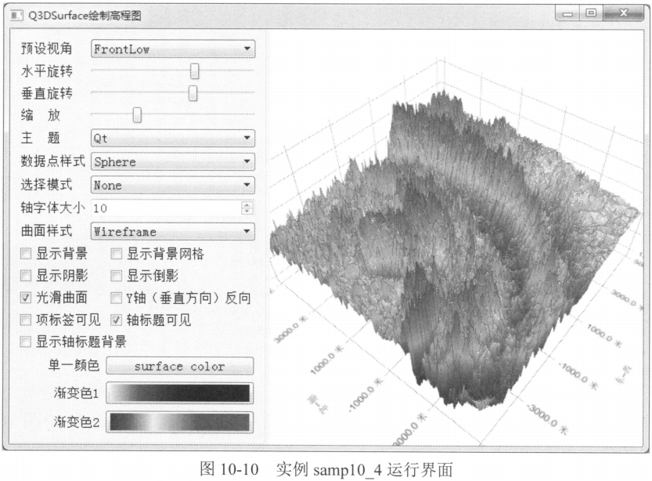The width and height of the screenshot is (652, 481).
Task: Enable the 显示阴影 checkbox
Action: [x=27, y=276]
